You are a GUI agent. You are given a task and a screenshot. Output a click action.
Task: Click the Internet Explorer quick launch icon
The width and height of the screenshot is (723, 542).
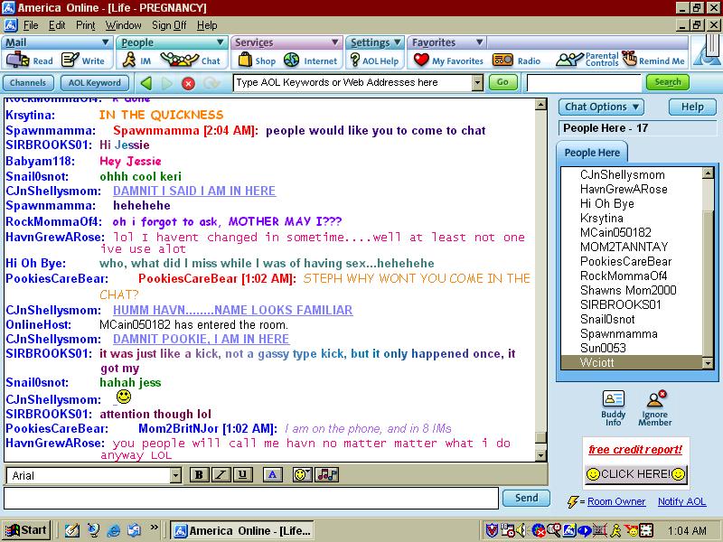114,531
